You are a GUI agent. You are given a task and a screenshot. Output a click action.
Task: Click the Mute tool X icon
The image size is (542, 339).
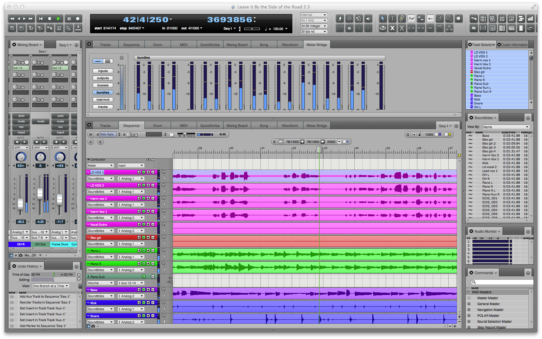coord(392,28)
